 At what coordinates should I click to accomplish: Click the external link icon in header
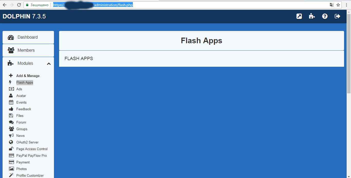pos(299,16)
